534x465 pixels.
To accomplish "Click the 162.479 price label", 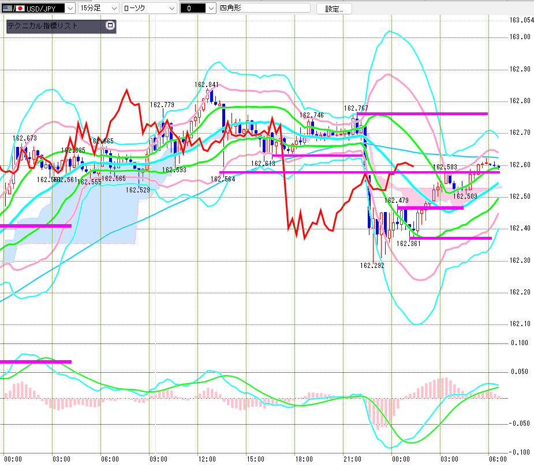I will click(396, 200).
